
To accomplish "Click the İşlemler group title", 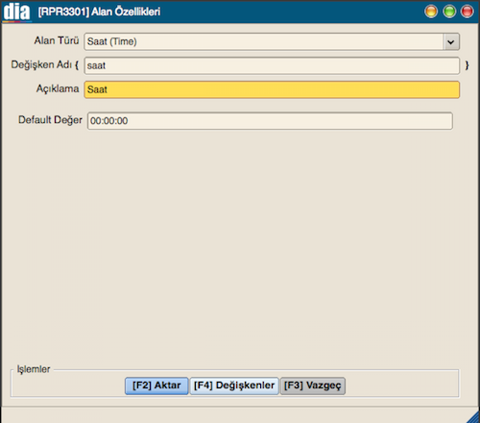I will 34,369.
